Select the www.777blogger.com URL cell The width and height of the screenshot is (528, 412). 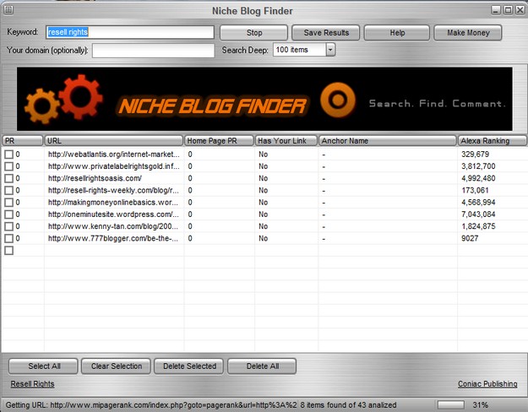pyautogui.click(x=113, y=239)
